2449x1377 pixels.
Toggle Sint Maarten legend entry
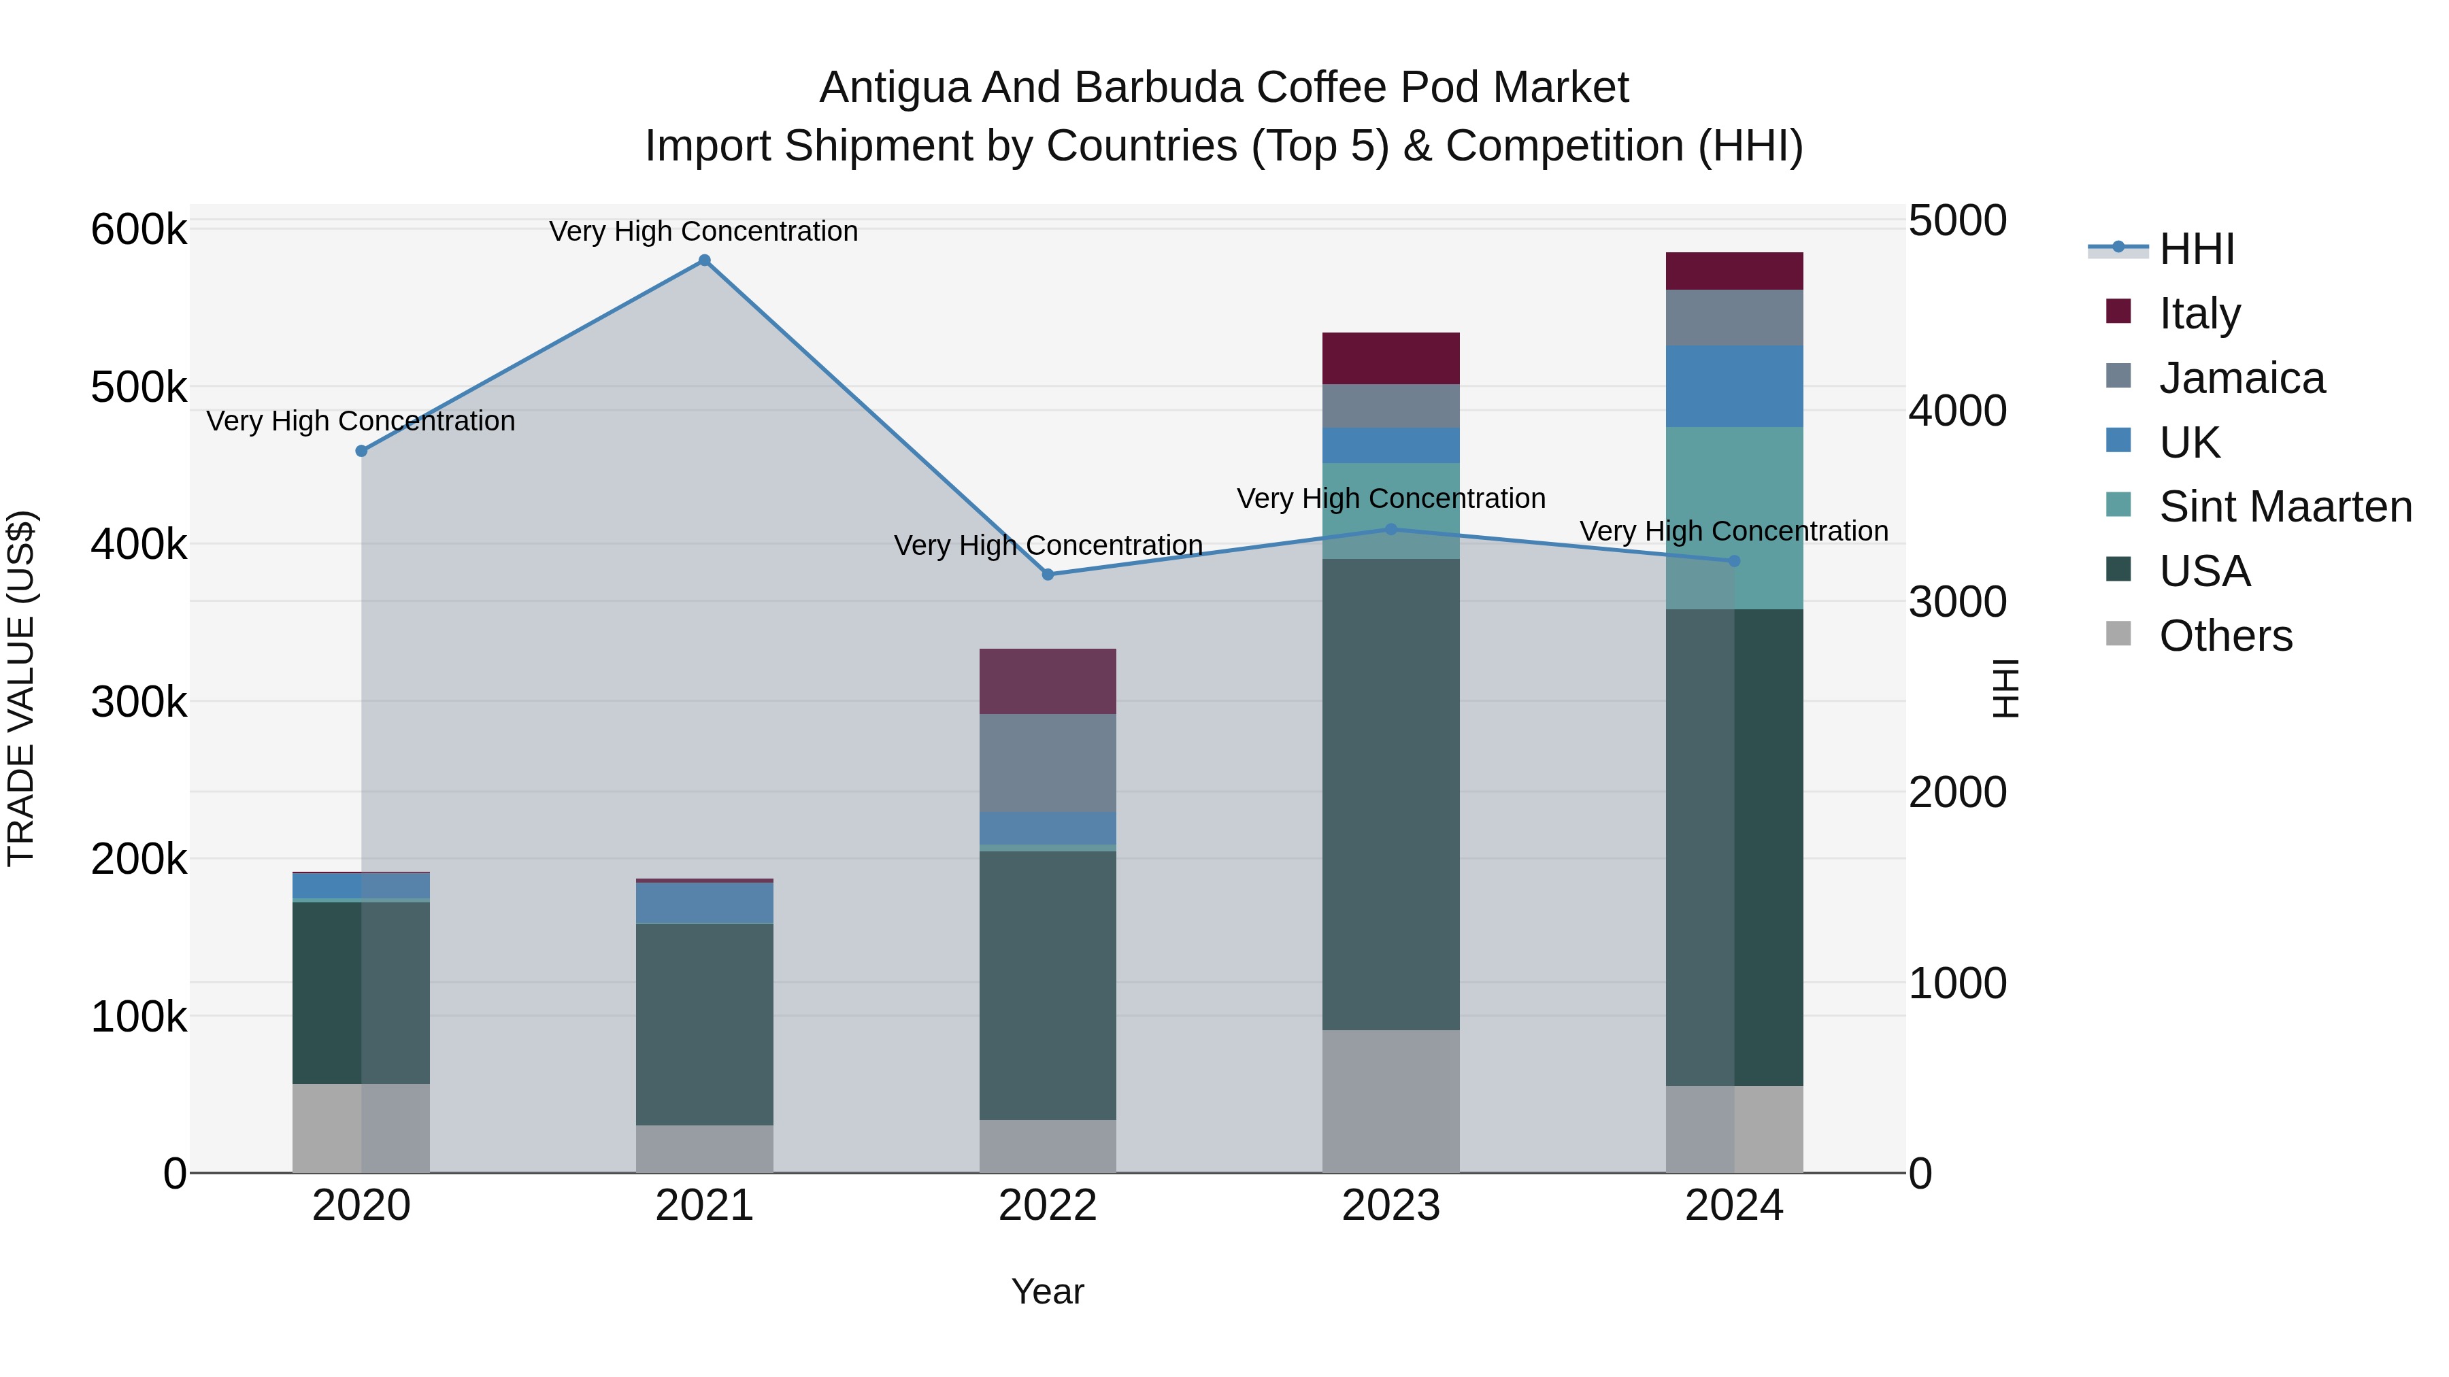click(2259, 507)
